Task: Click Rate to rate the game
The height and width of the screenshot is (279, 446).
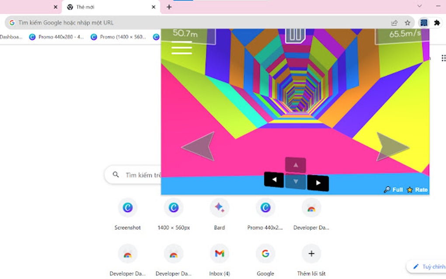Action: click(x=420, y=189)
